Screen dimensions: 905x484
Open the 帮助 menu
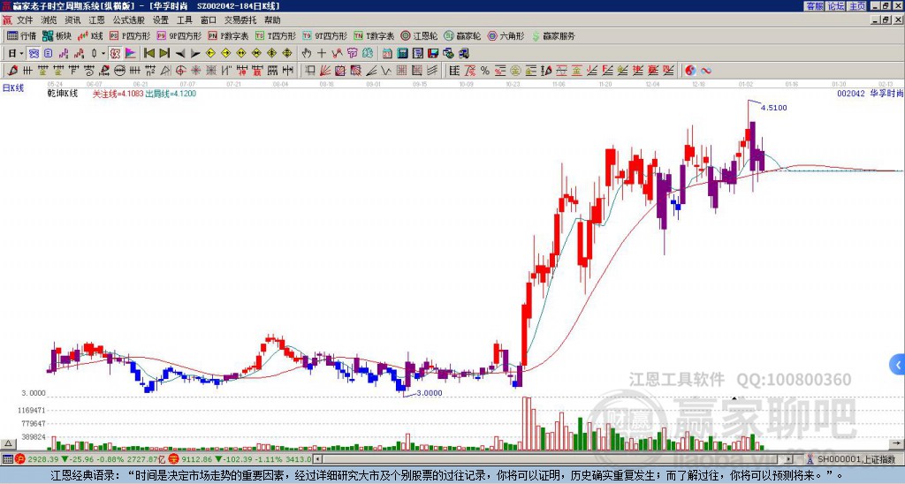272,20
